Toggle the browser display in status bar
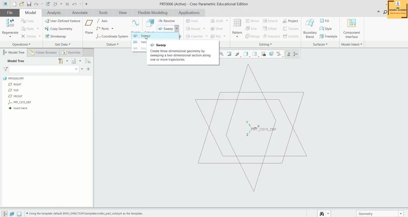This screenshot has width=408, height=217. [12, 214]
